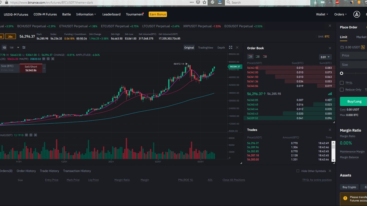This screenshot has height=206, width=367.
Task: Open the Wallet dropdown menu
Action: pos(322,14)
